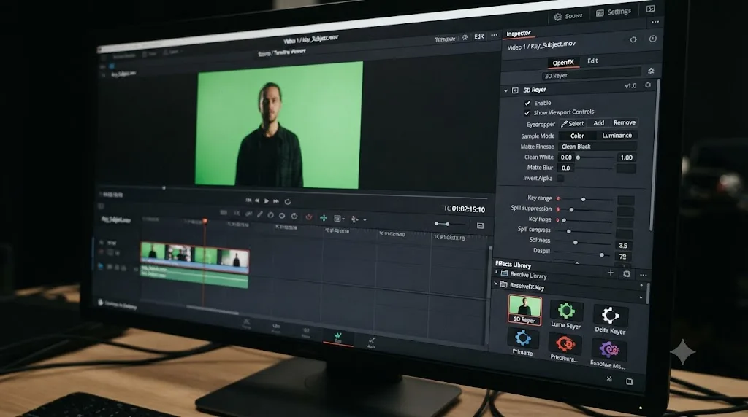Open the three-dot menu below the Settings button
The height and width of the screenshot is (417, 748).
[x=655, y=22]
